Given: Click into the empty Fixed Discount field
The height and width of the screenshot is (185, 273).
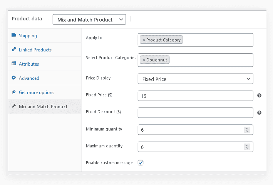Looking at the screenshot, I should [195, 113].
